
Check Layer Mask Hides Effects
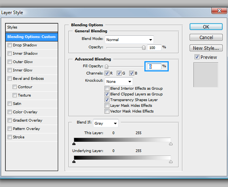(107, 105)
